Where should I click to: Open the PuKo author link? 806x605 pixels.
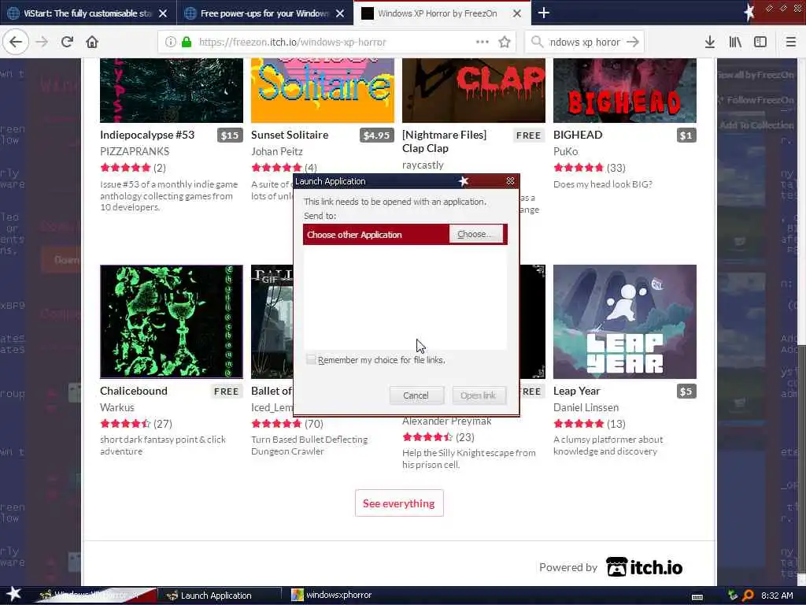pos(565,151)
